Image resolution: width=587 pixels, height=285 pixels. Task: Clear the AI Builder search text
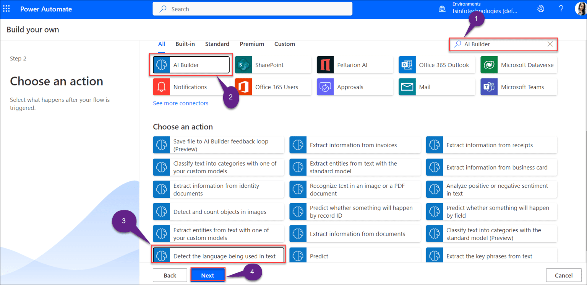coord(550,44)
